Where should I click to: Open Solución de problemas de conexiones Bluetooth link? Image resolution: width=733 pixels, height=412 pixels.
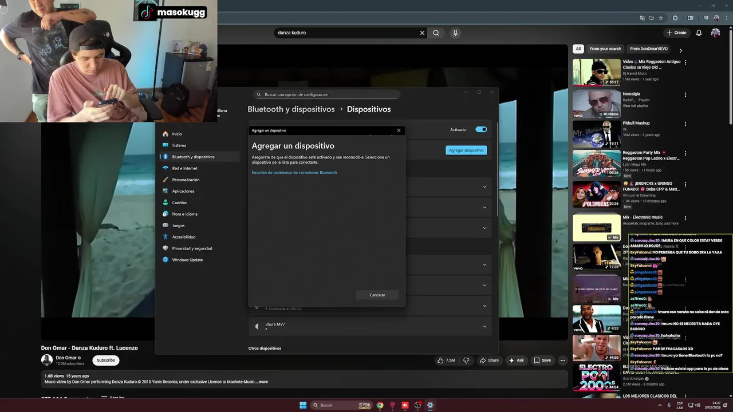pos(294,172)
